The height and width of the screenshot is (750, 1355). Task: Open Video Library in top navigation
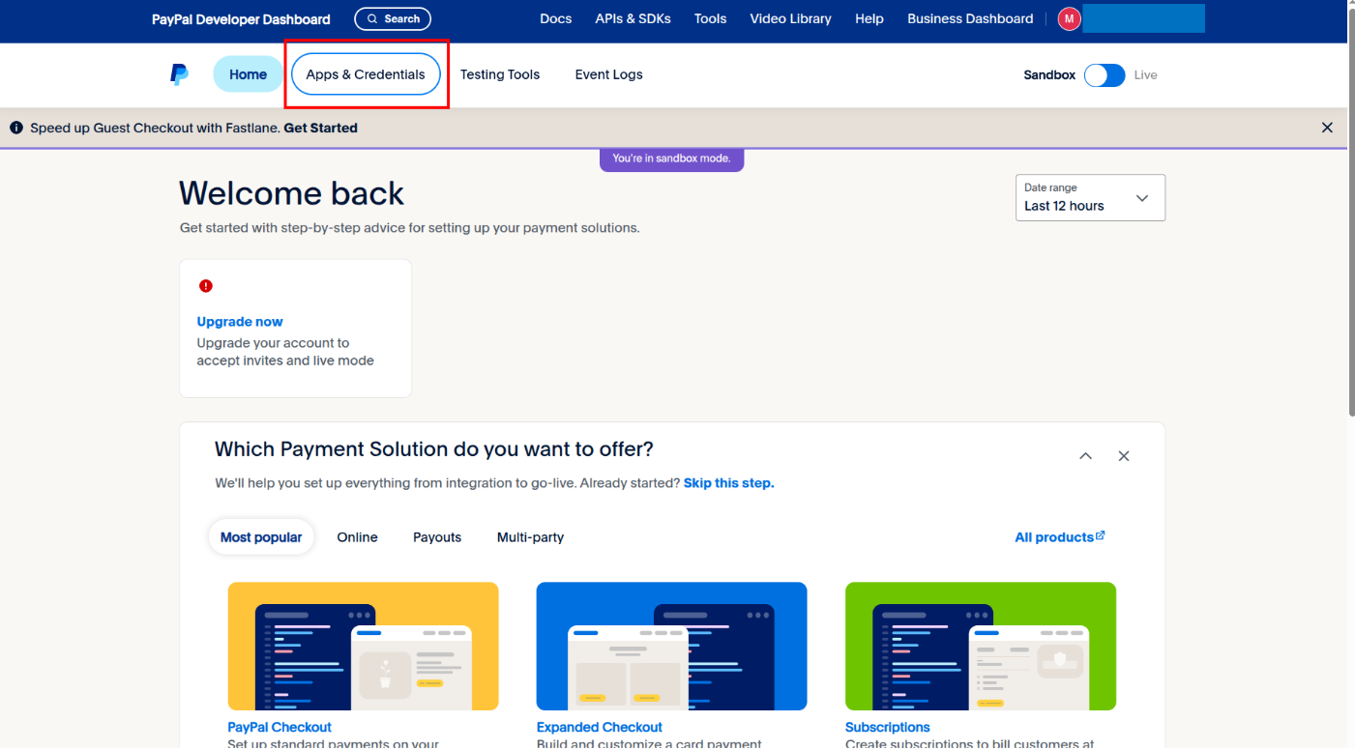click(x=791, y=18)
